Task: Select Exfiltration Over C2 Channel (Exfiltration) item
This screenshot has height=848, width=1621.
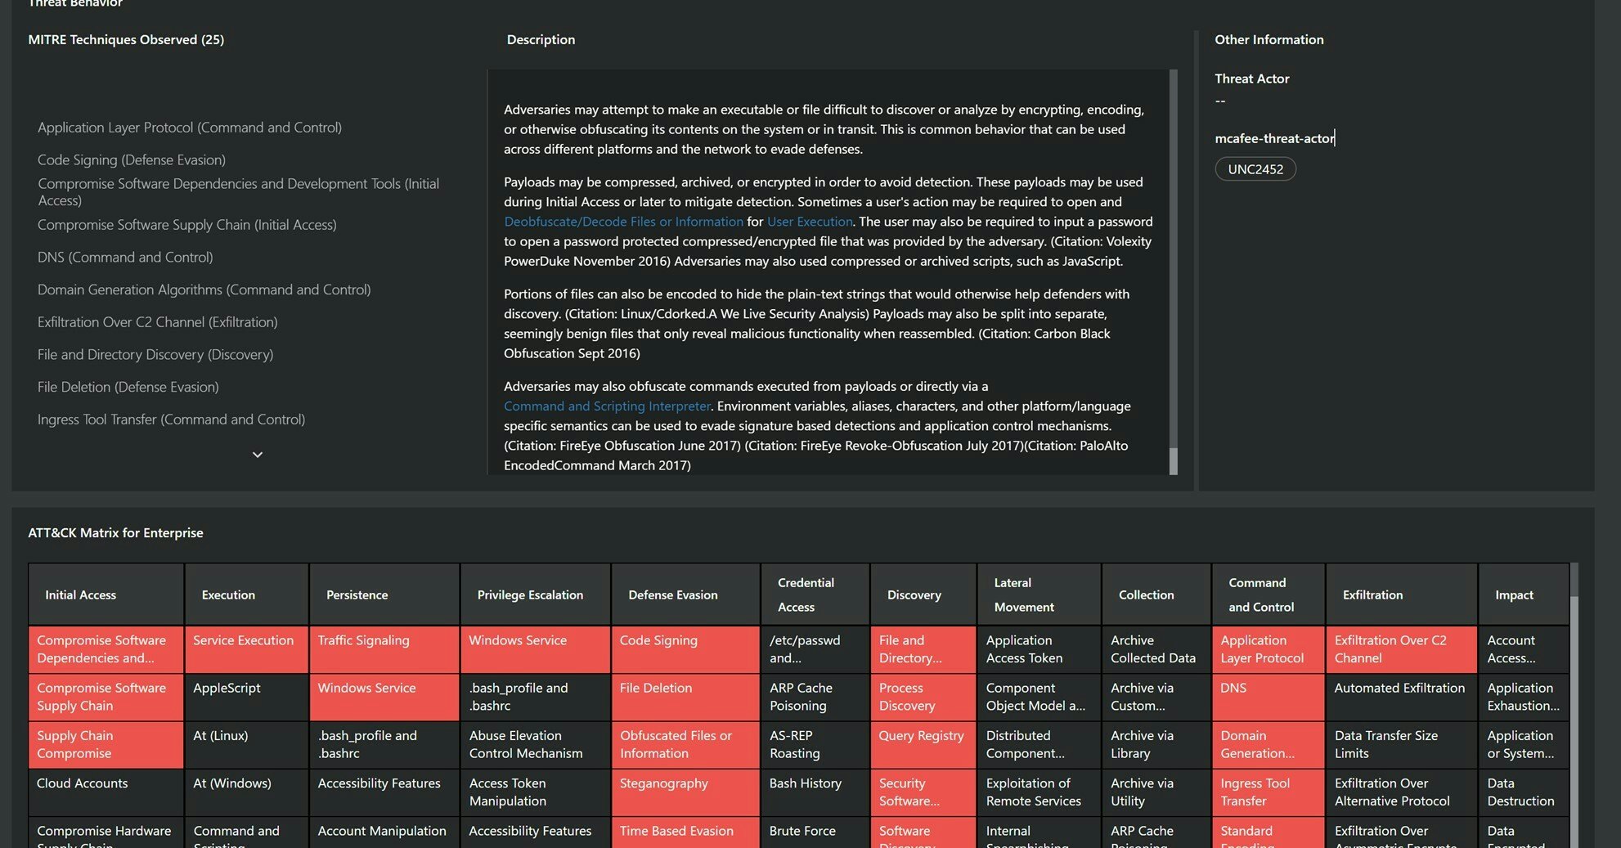Action: (x=158, y=322)
